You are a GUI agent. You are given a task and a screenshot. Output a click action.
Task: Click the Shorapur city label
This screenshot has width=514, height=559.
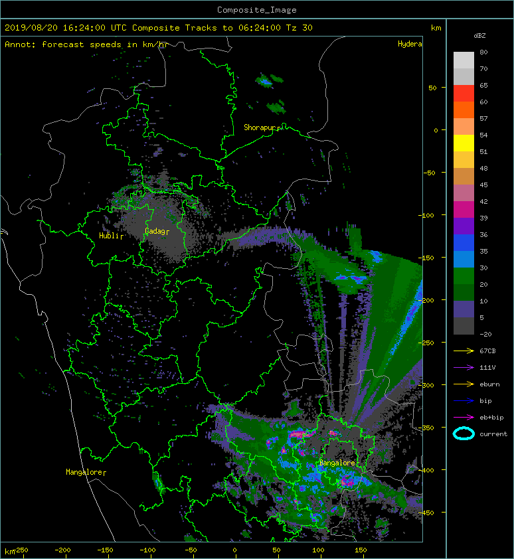coord(260,127)
